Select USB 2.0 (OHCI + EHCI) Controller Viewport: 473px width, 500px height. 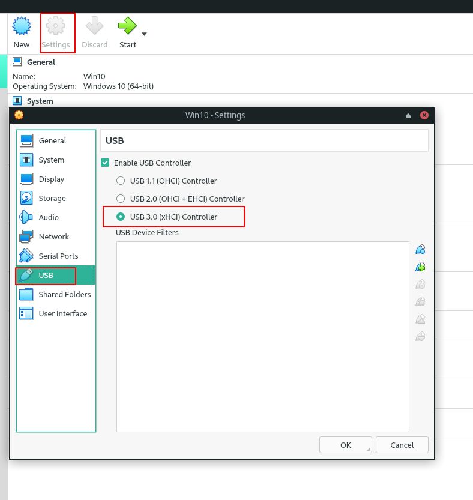click(121, 199)
